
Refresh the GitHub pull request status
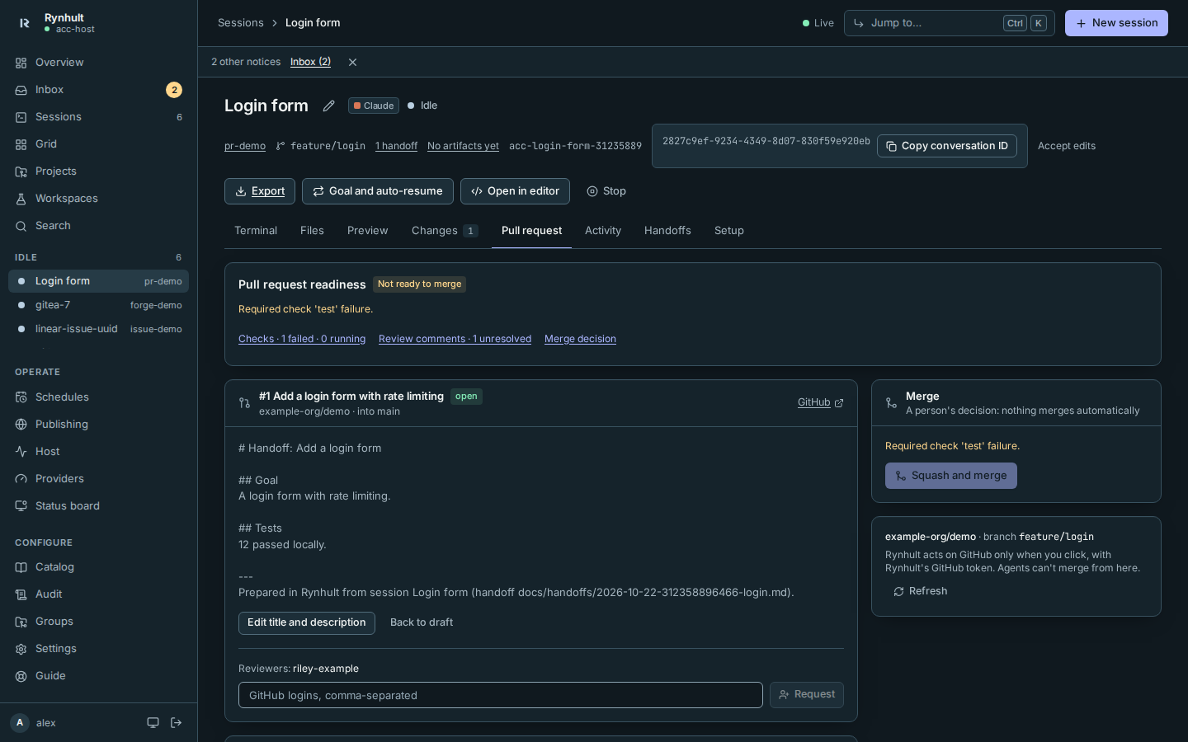coord(920,591)
